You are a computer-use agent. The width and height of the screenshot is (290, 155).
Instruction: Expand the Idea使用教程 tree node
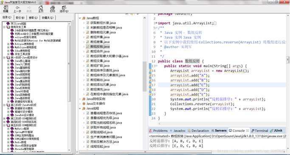pos(8,51)
